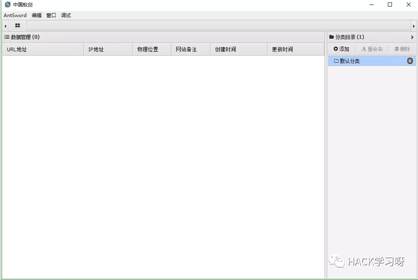Viewport: 418px width, 280px height.
Task: Click the 添加 button to add a category
Action: [x=341, y=48]
